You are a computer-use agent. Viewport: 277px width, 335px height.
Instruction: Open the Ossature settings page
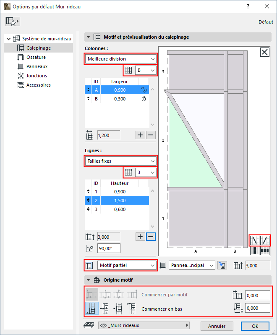click(x=36, y=57)
